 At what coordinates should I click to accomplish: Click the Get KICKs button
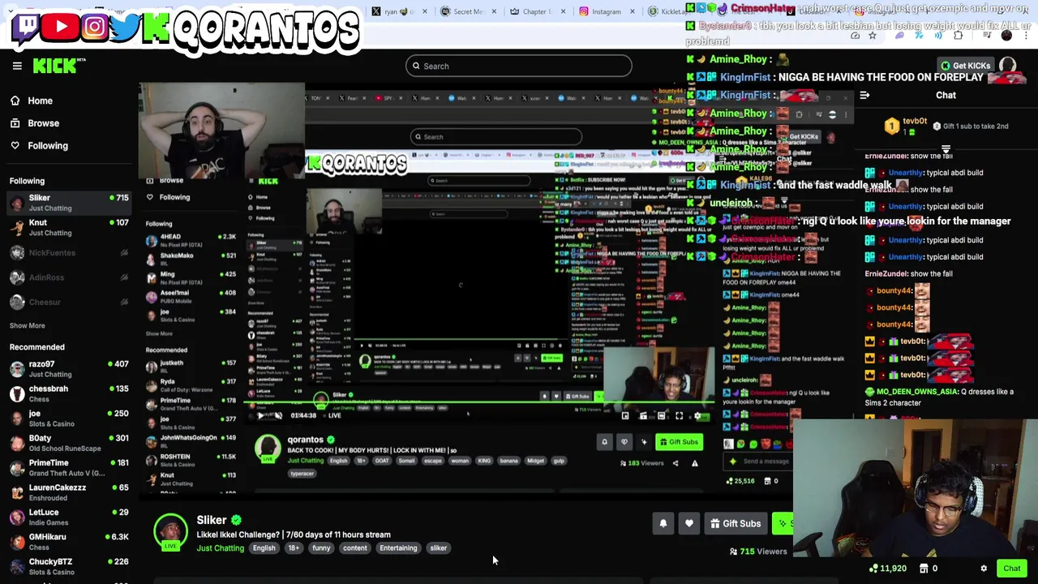pyautogui.click(x=965, y=66)
